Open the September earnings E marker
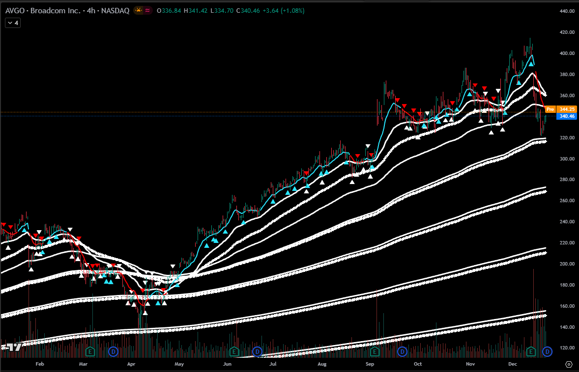Image resolution: width=579 pixels, height=372 pixels. (x=375, y=351)
